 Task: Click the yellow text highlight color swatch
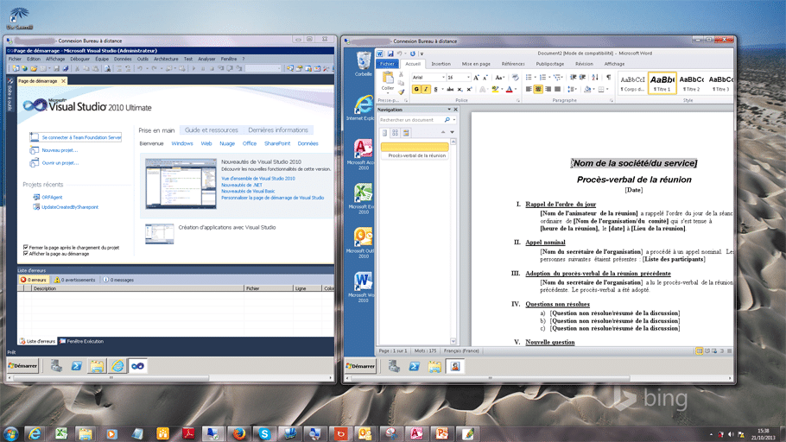(495, 89)
